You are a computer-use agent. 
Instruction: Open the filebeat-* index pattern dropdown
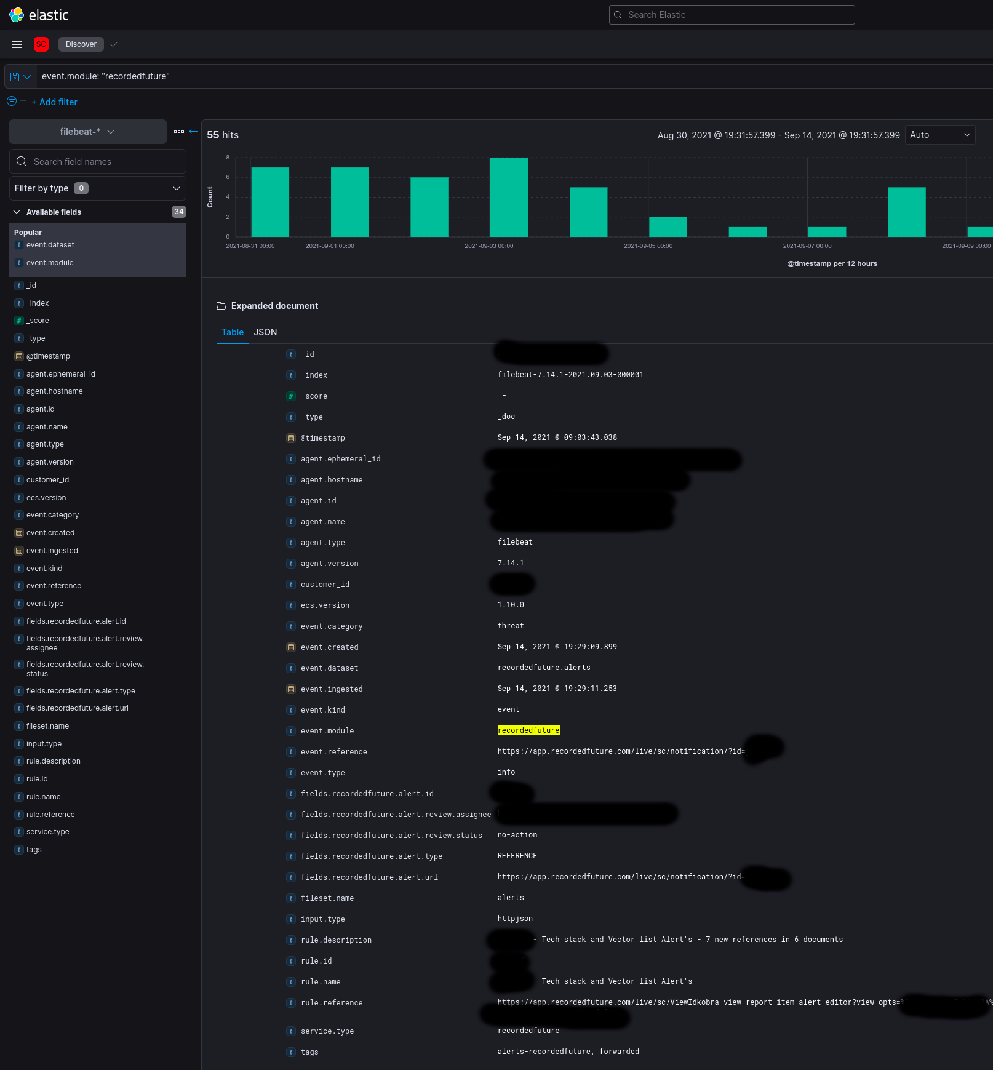click(x=88, y=132)
